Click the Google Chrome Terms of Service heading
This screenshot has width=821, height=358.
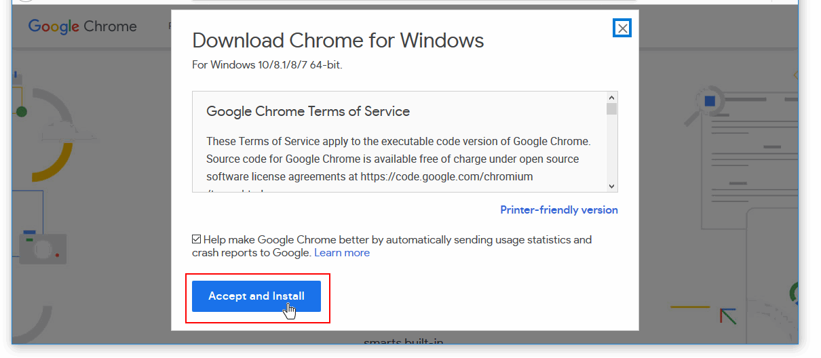[308, 111]
